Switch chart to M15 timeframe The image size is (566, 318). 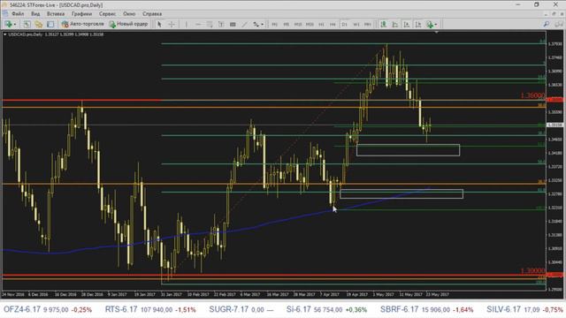(298, 24)
